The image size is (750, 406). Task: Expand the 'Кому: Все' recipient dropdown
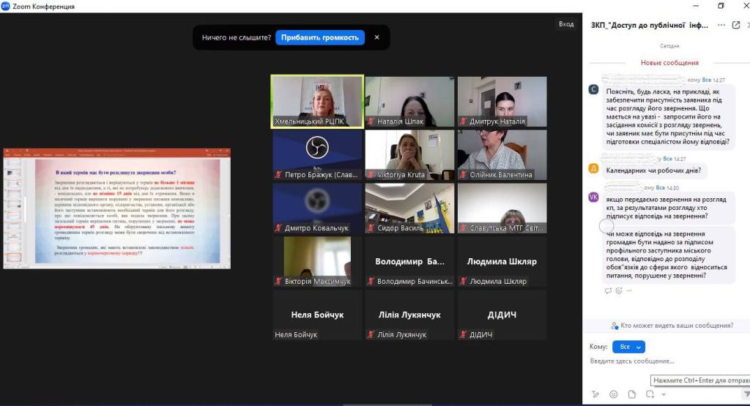coord(628,347)
